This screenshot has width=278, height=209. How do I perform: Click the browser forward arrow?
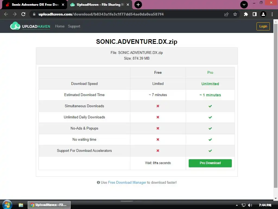[x=15, y=14]
